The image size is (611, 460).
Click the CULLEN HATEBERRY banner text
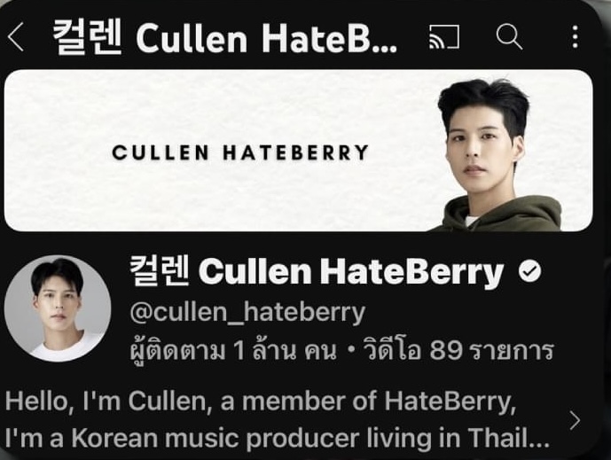[240, 152]
